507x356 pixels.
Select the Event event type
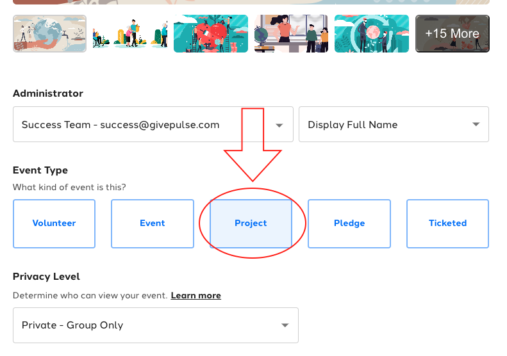tap(153, 223)
